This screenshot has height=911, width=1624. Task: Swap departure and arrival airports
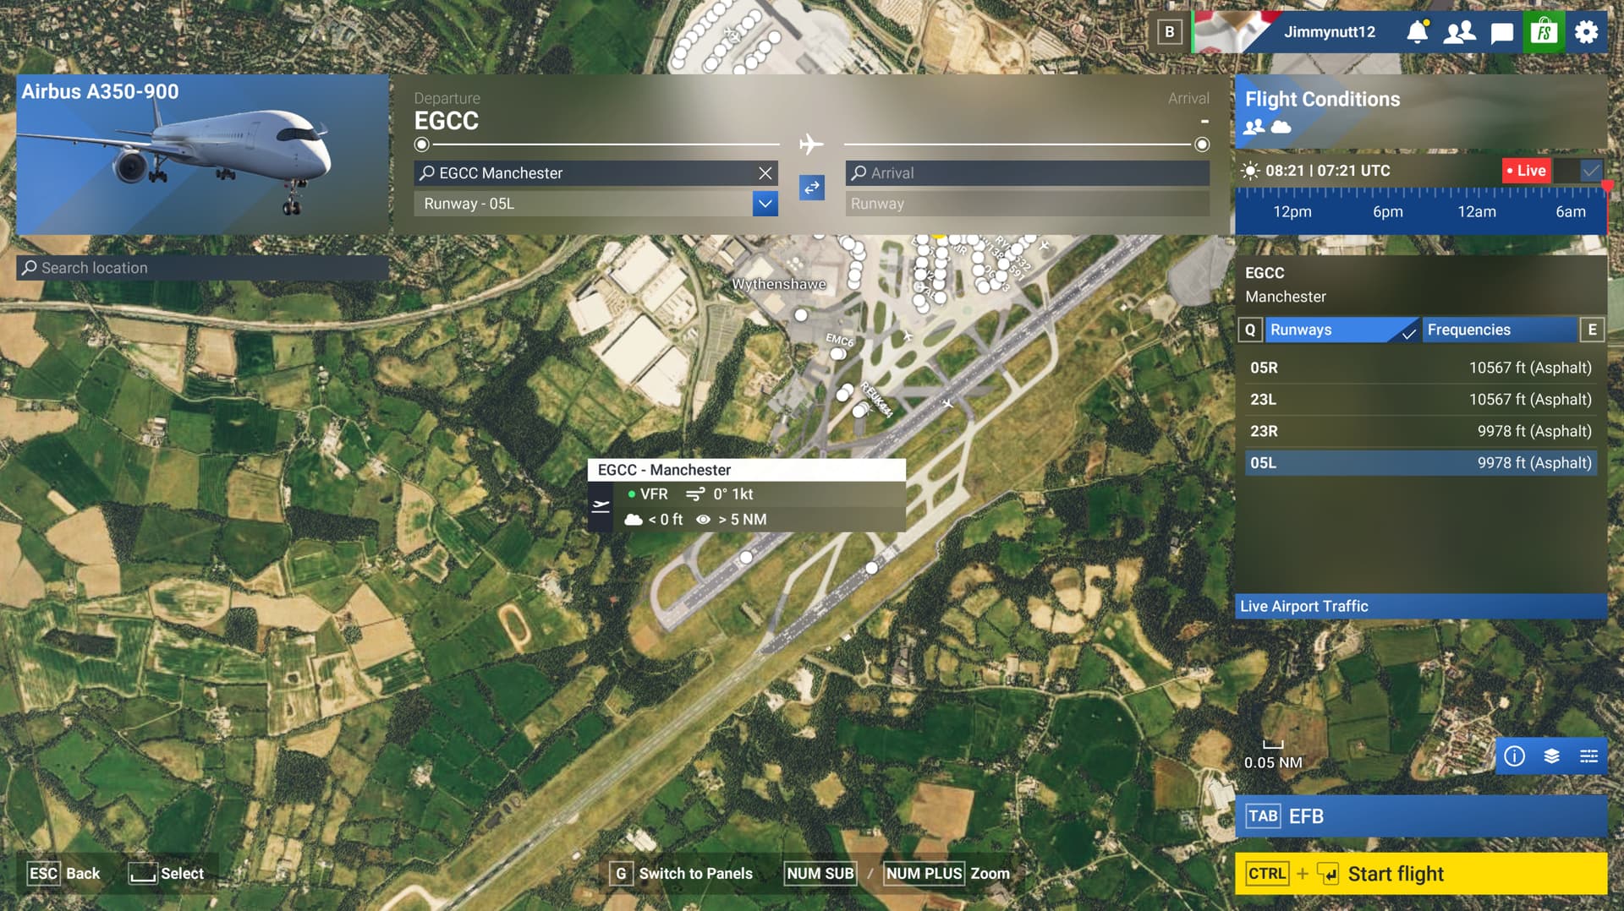click(x=811, y=188)
